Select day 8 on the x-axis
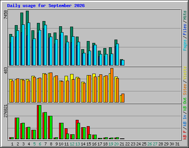The height and width of the screenshot is (148, 189). [x=51, y=144]
